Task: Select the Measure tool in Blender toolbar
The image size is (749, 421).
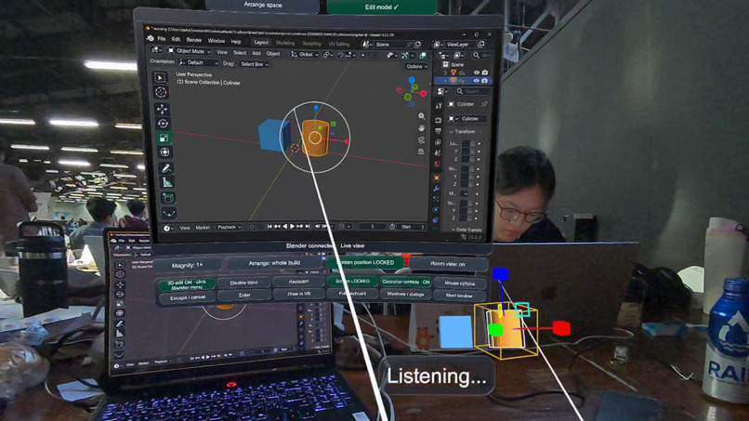Action: [x=167, y=182]
